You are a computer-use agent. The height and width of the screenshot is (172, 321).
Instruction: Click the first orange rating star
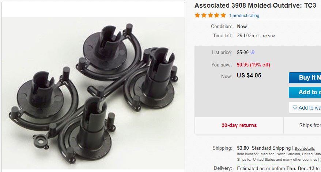click(197, 15)
